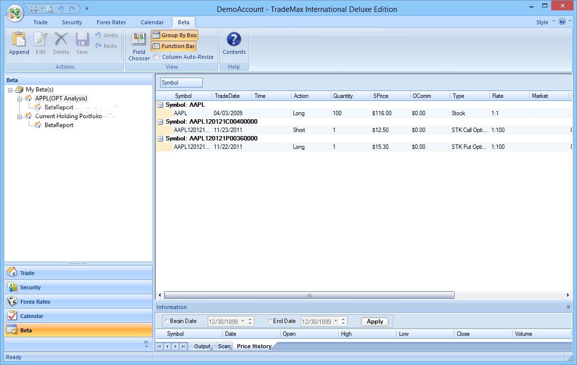Toggle the Group By Box option
577x365 pixels.
point(175,35)
